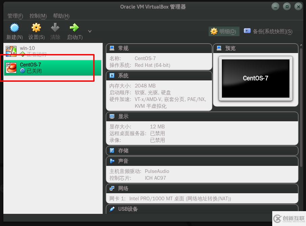Open the 管理(F) menu

coord(15,16)
